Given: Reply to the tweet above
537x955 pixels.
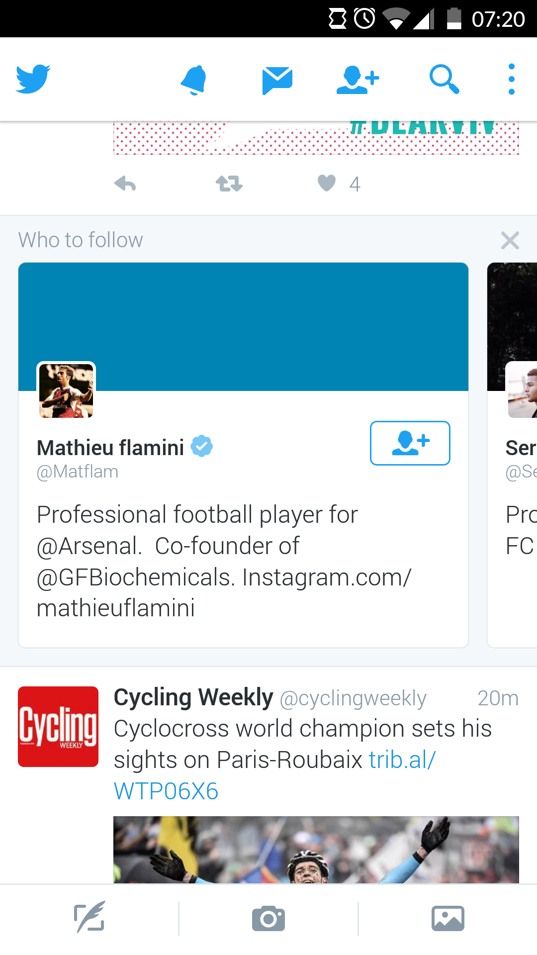Looking at the screenshot, I should point(125,184).
